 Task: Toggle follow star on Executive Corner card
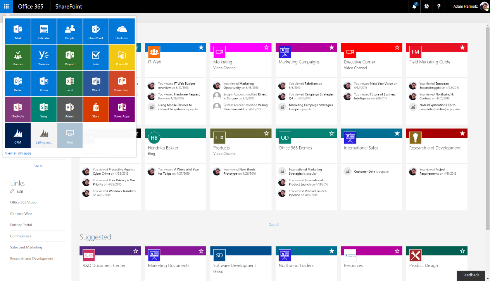397,47
